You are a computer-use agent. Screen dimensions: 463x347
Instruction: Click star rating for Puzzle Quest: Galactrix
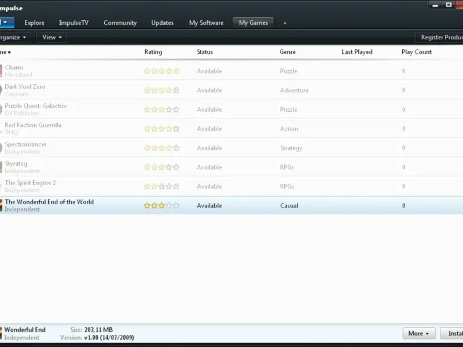(161, 109)
